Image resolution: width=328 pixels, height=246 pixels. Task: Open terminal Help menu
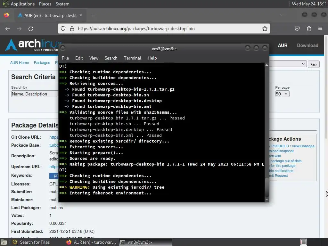[152, 58]
